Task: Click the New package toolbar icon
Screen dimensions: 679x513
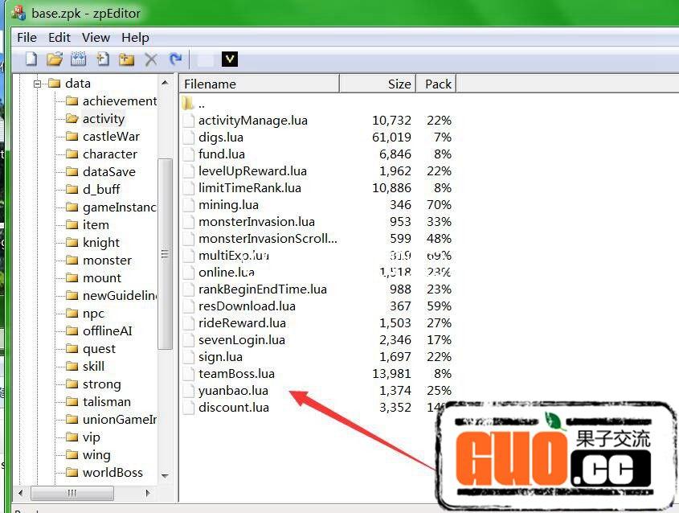Action: point(31,59)
